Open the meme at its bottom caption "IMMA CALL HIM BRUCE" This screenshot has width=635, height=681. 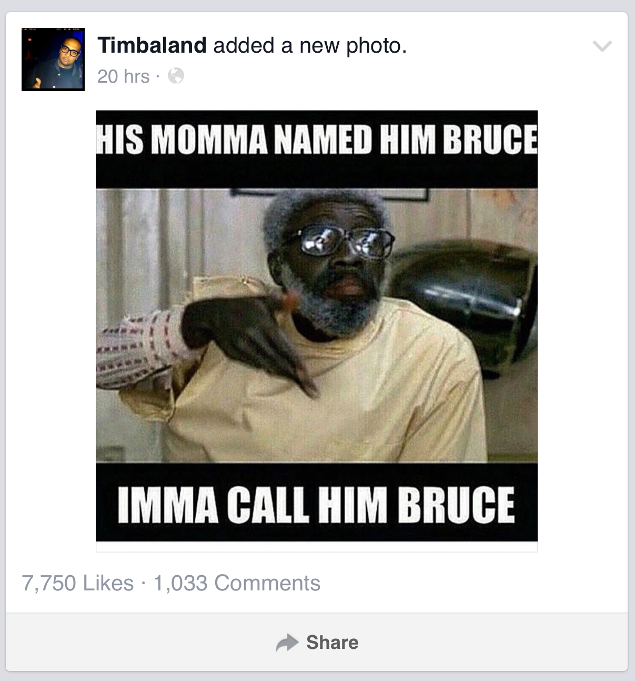point(316,504)
